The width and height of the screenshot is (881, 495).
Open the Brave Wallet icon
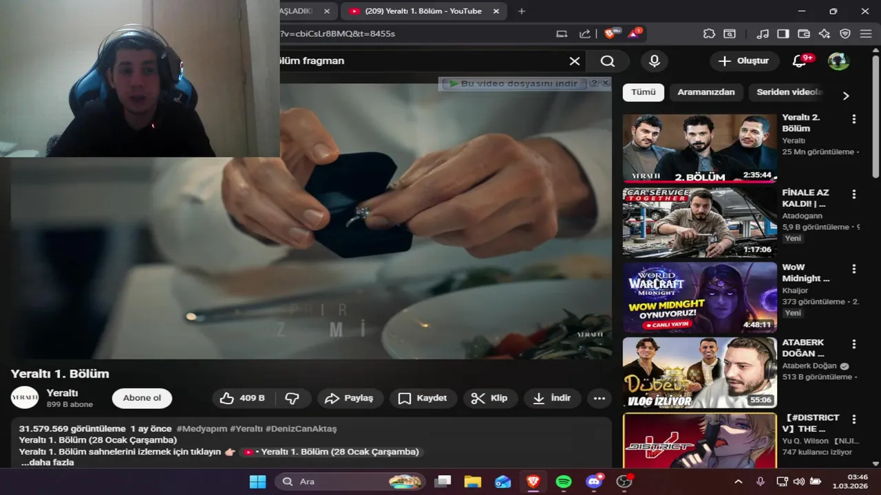pos(803,33)
